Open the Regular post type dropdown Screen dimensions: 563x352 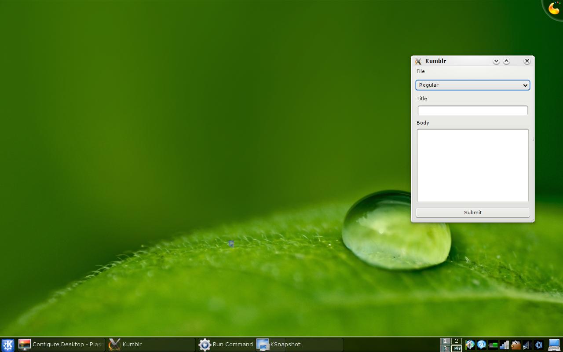[x=473, y=85]
